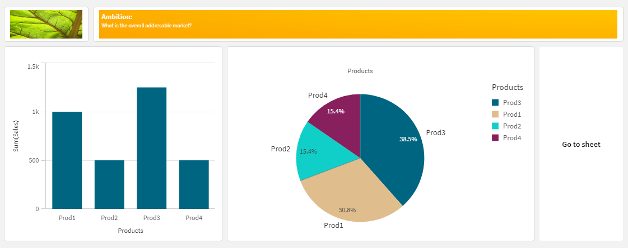Click the Sum(Sales) y-axis title
This screenshot has height=248, width=628.
16,136
